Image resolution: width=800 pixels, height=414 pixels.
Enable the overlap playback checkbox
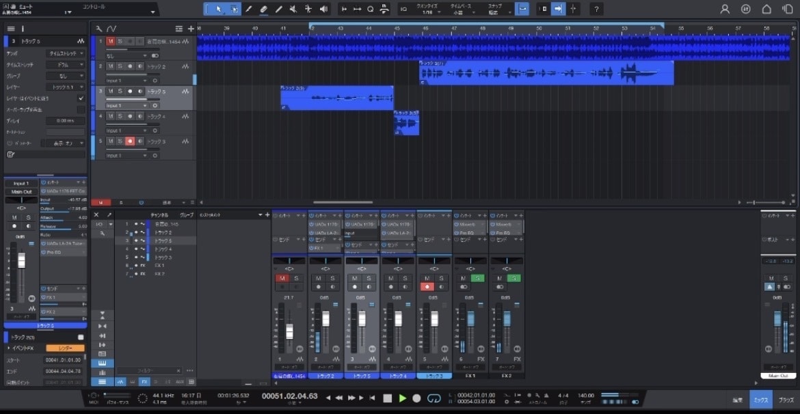(81, 109)
